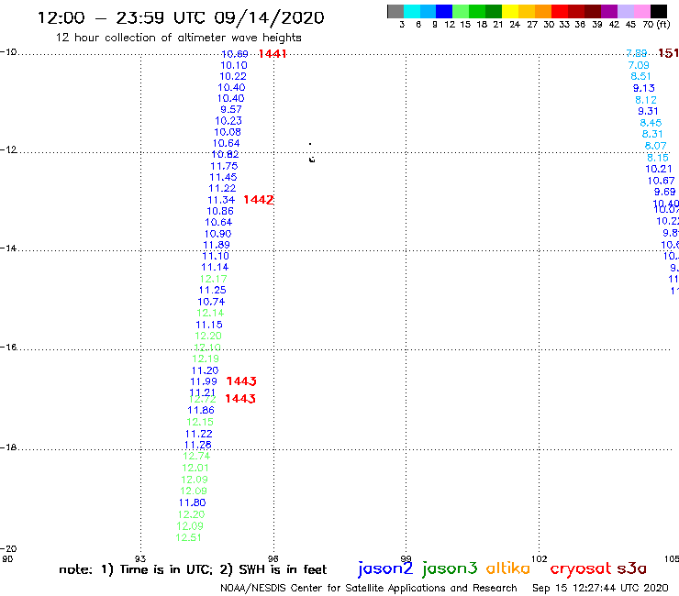
Task: Click the NOAA/NESDIS Center credit line
Action: (369, 588)
